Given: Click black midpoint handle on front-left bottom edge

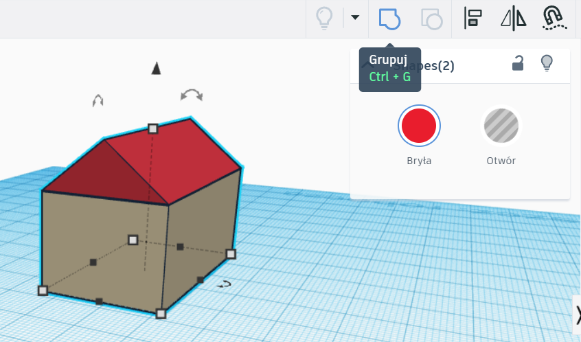Looking at the screenshot, I should point(99,301).
